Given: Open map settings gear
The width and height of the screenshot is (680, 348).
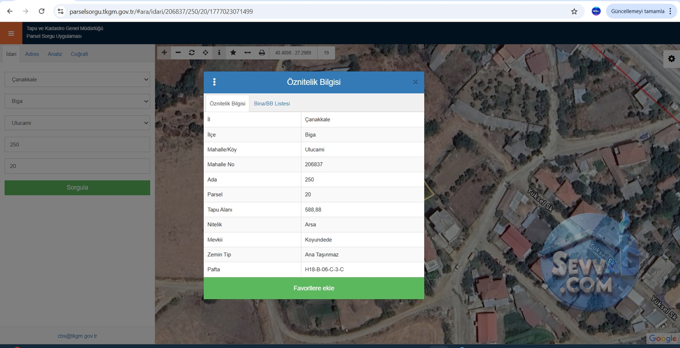Looking at the screenshot, I should [x=671, y=59].
